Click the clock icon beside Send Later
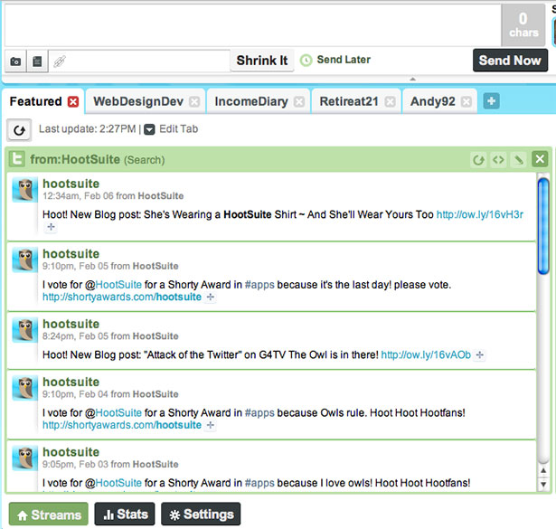This screenshot has height=529, width=556. pyautogui.click(x=306, y=61)
